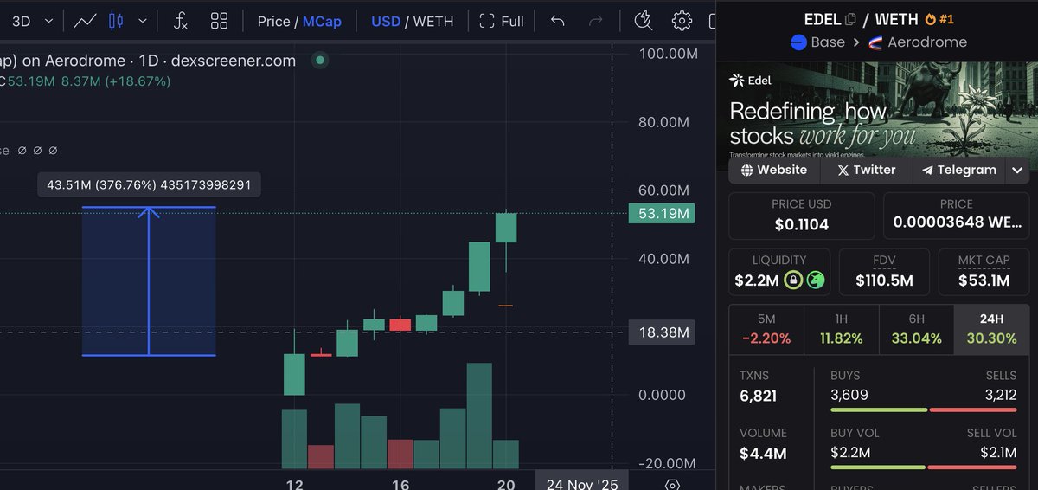Open price axis settings gear at chart bottom

coord(672,485)
